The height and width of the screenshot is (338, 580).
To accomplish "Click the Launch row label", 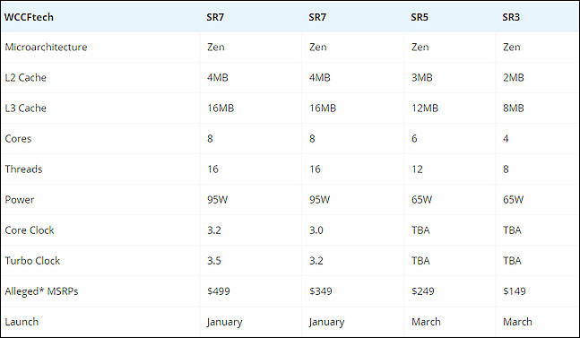I will pos(22,322).
